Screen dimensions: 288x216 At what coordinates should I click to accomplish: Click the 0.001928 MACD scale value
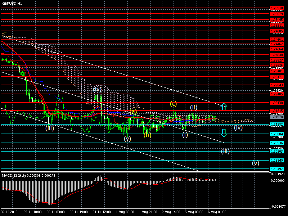(x=277, y=174)
